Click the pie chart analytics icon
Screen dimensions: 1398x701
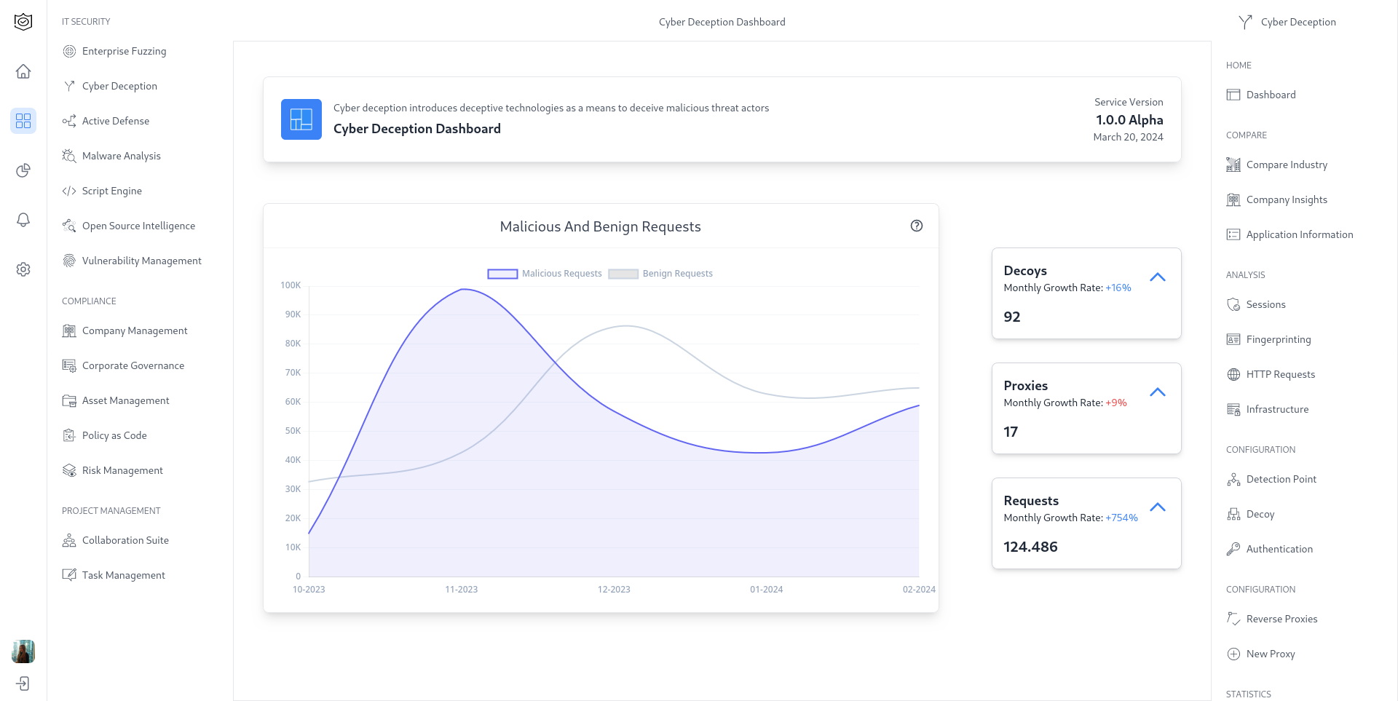tap(23, 170)
